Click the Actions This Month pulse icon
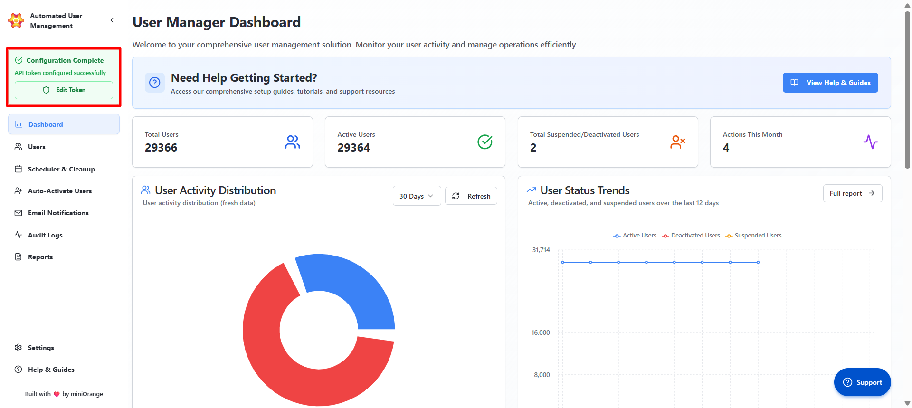Viewport: 912px width, 408px height. pyautogui.click(x=871, y=142)
